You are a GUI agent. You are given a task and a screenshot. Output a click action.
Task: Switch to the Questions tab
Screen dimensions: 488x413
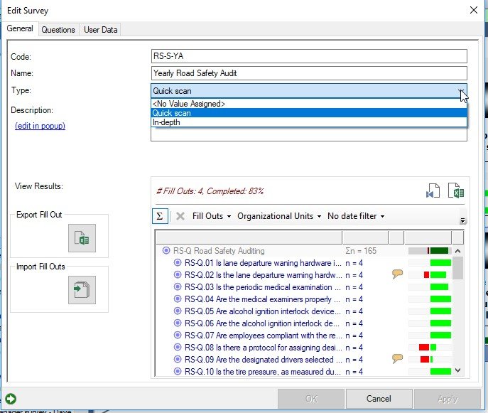(x=58, y=29)
